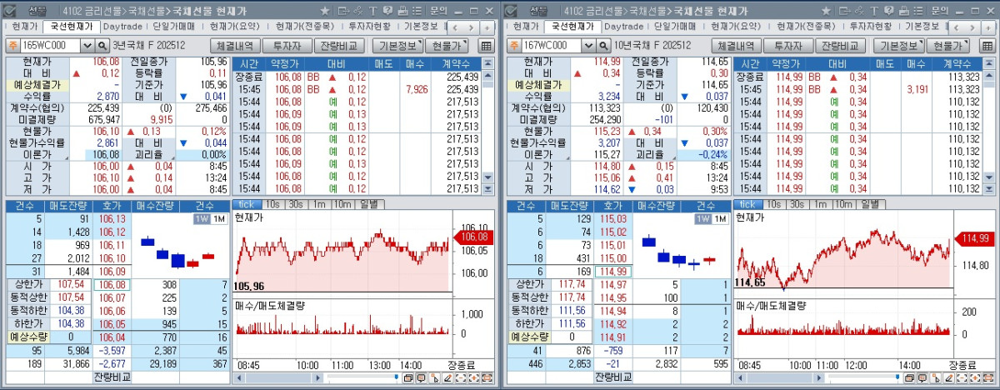Select the 10s chart tab in left window

pos(272,204)
